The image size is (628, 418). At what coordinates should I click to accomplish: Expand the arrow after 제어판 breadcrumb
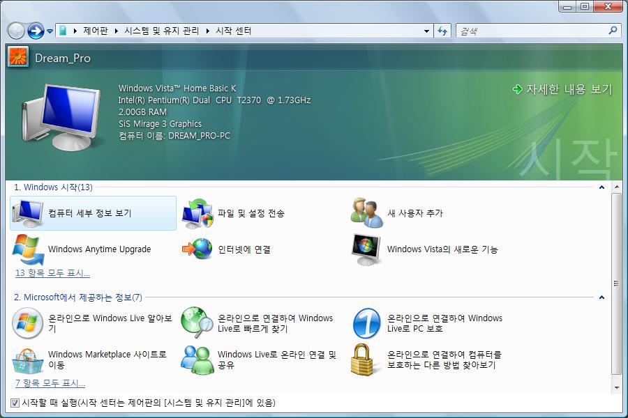point(116,31)
